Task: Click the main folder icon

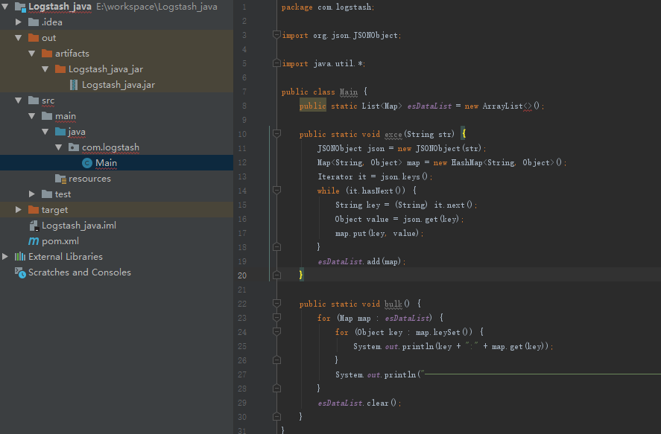Action: [x=47, y=116]
